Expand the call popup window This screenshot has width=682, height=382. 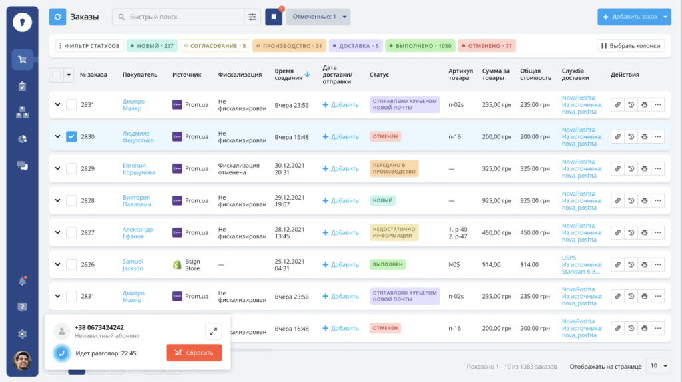[213, 331]
